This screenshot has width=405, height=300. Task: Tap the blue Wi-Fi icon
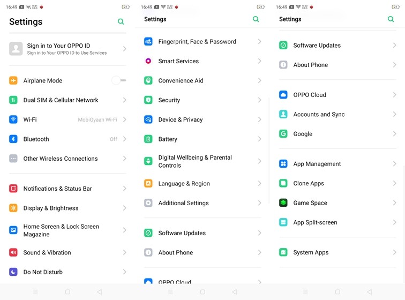tap(13, 119)
